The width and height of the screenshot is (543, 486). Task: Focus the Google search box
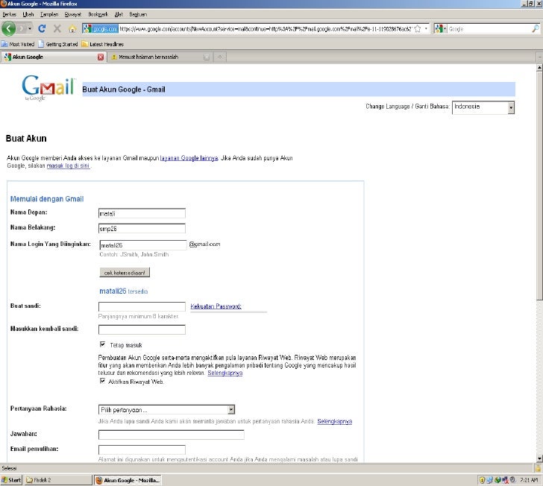[489, 29]
